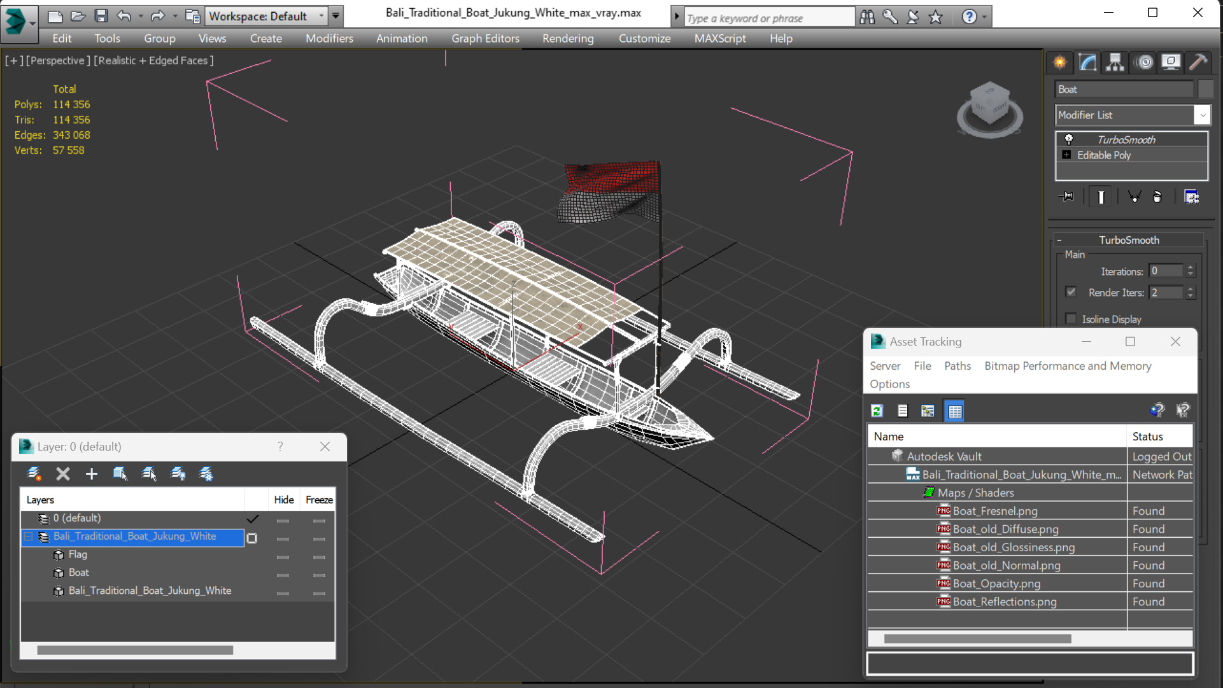Toggle Hide for Flag layer row
This screenshot has height=688, width=1223.
click(283, 557)
